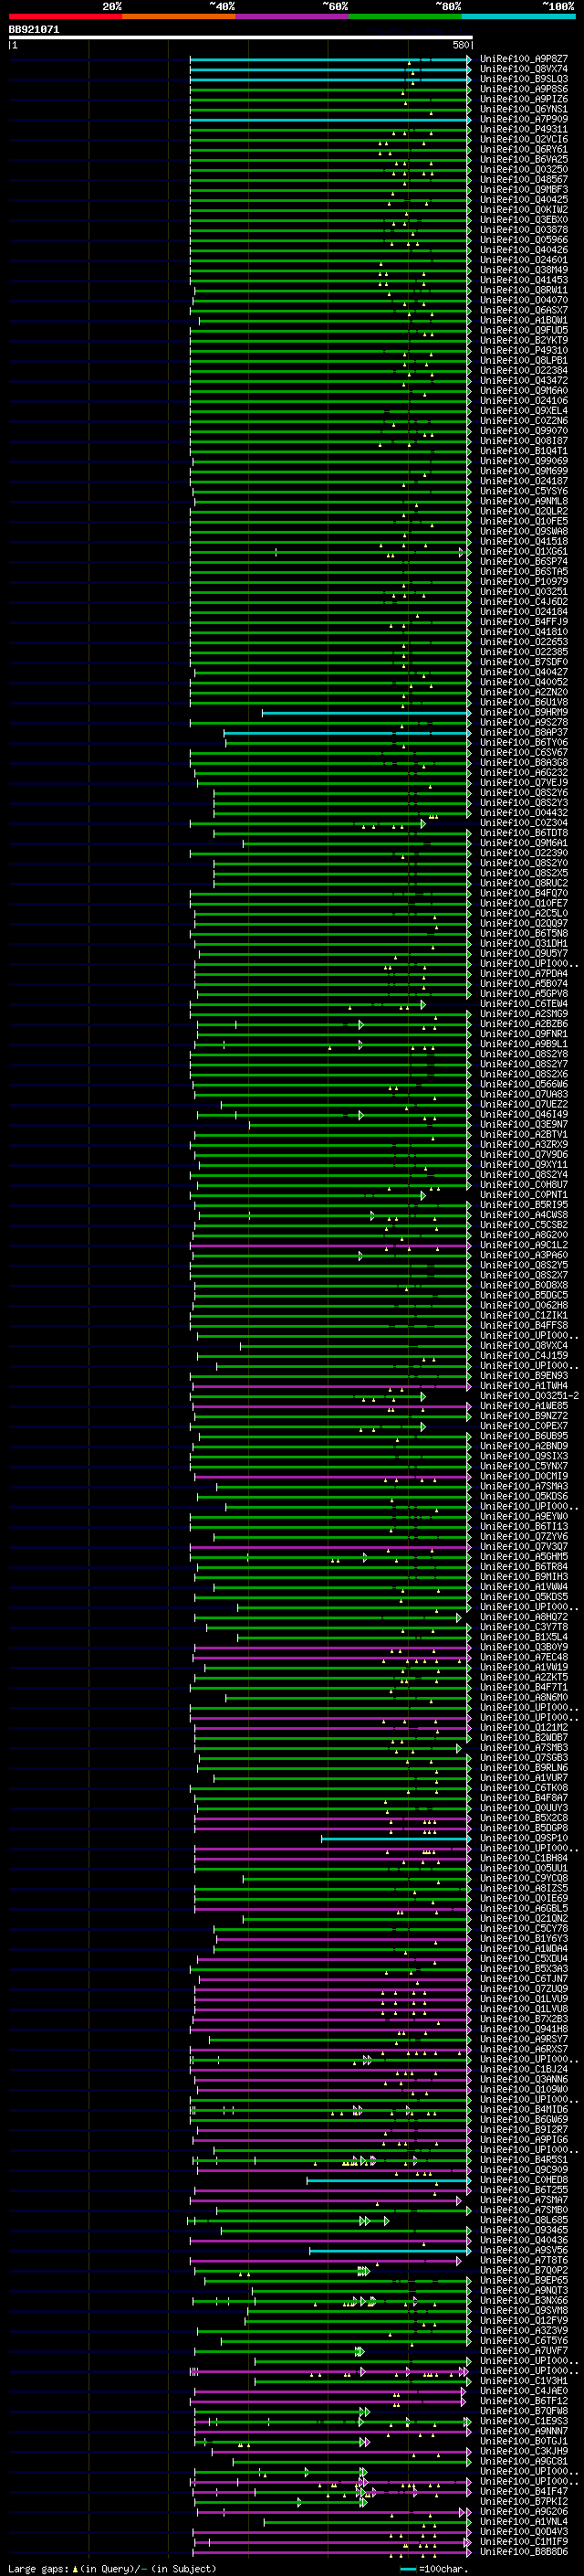
Task: Open hit UniRef100_A9P8Z7
Action: [x=523, y=59]
